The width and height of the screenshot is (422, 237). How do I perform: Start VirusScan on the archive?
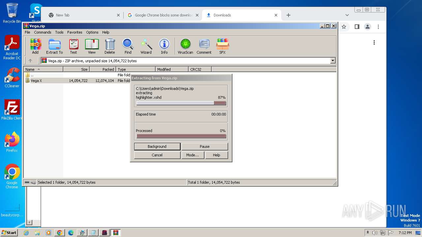pos(185,46)
